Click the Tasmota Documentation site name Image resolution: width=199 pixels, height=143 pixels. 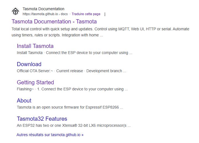pyautogui.click(x=43, y=9)
